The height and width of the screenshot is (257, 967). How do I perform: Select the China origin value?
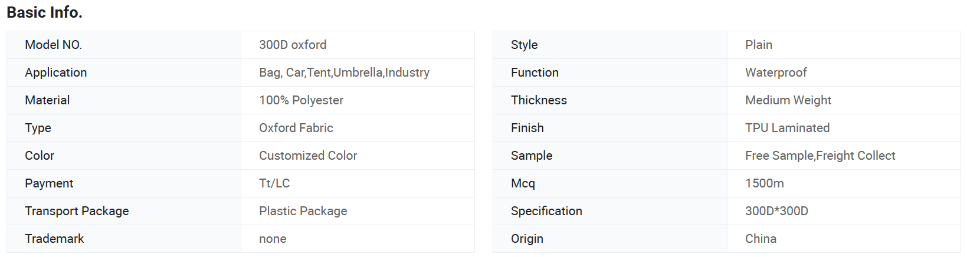761,239
